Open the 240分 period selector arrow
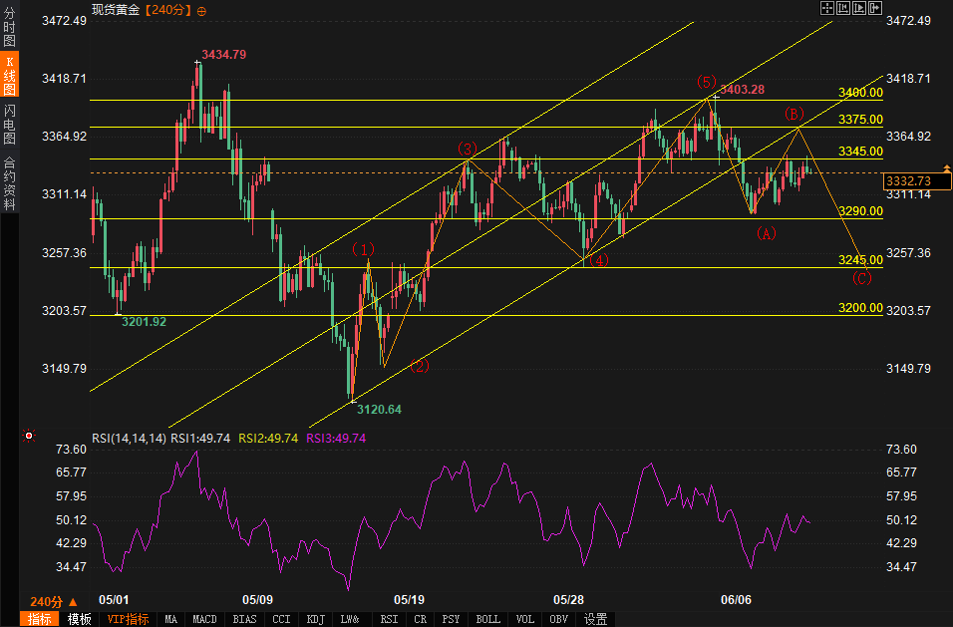 pos(73,602)
